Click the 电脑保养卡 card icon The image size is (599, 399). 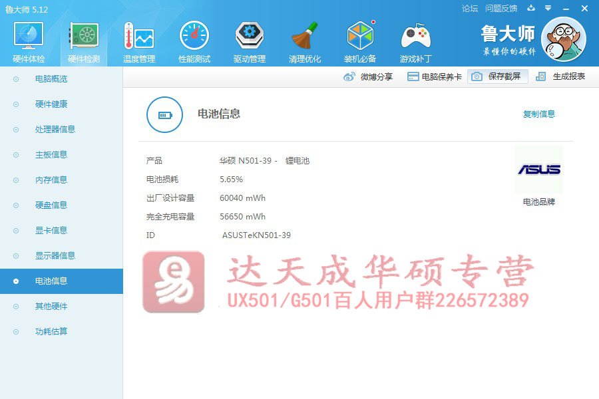(413, 76)
